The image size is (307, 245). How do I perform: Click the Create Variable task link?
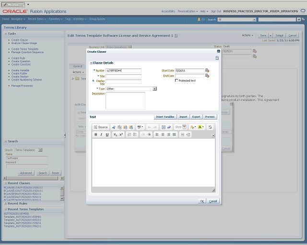(20, 70)
